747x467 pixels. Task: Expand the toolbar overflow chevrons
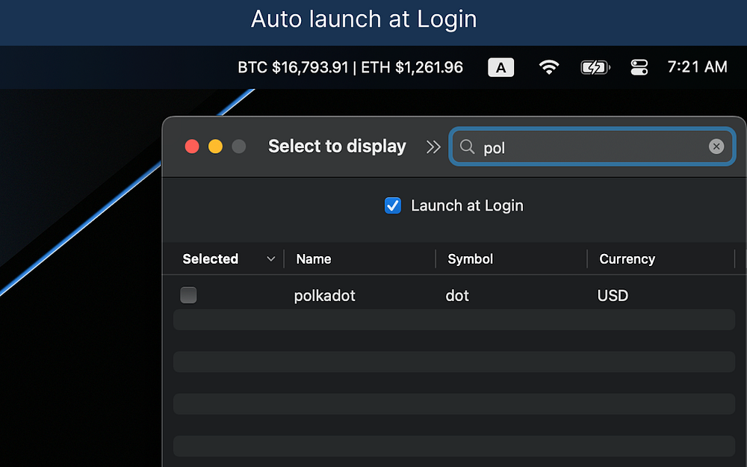[x=433, y=147]
